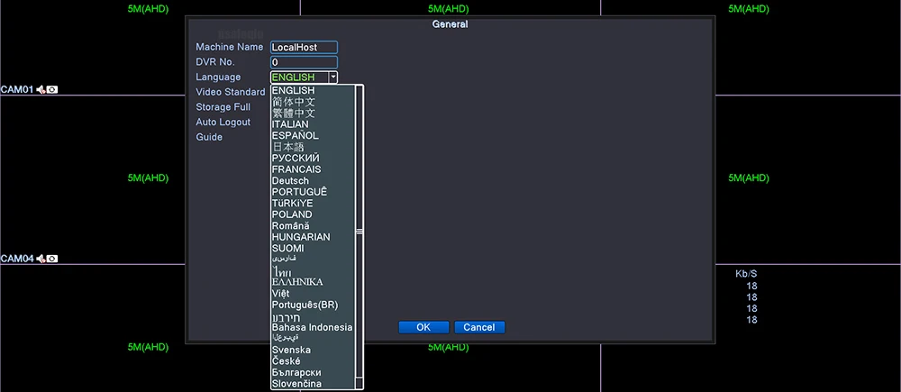Select ไทย Thai language entry
Screen dimensions: 901x392
[313, 270]
